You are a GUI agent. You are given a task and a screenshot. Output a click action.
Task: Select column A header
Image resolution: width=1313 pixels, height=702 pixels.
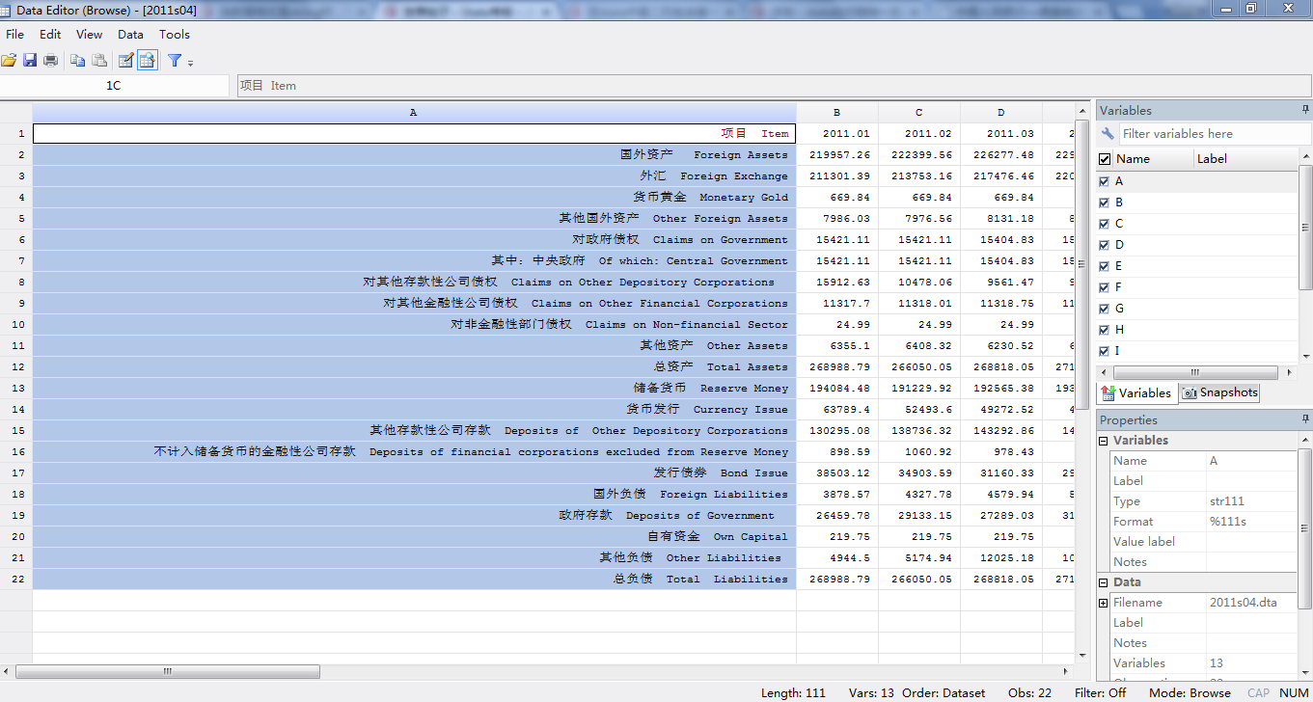(414, 113)
